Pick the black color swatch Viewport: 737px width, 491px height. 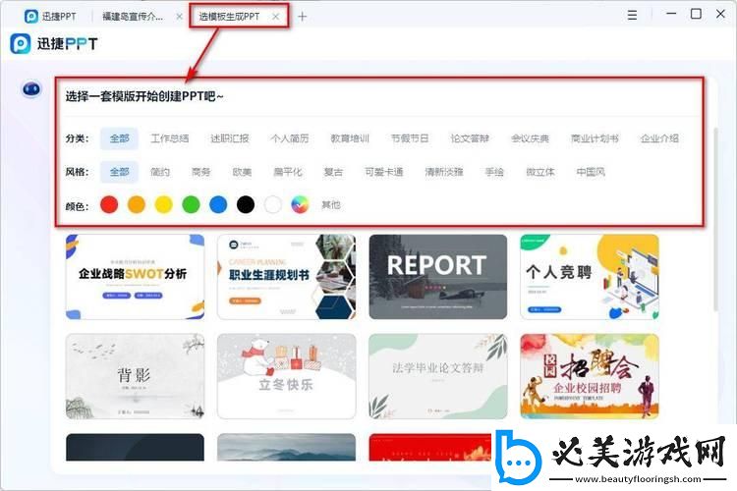pyautogui.click(x=246, y=205)
